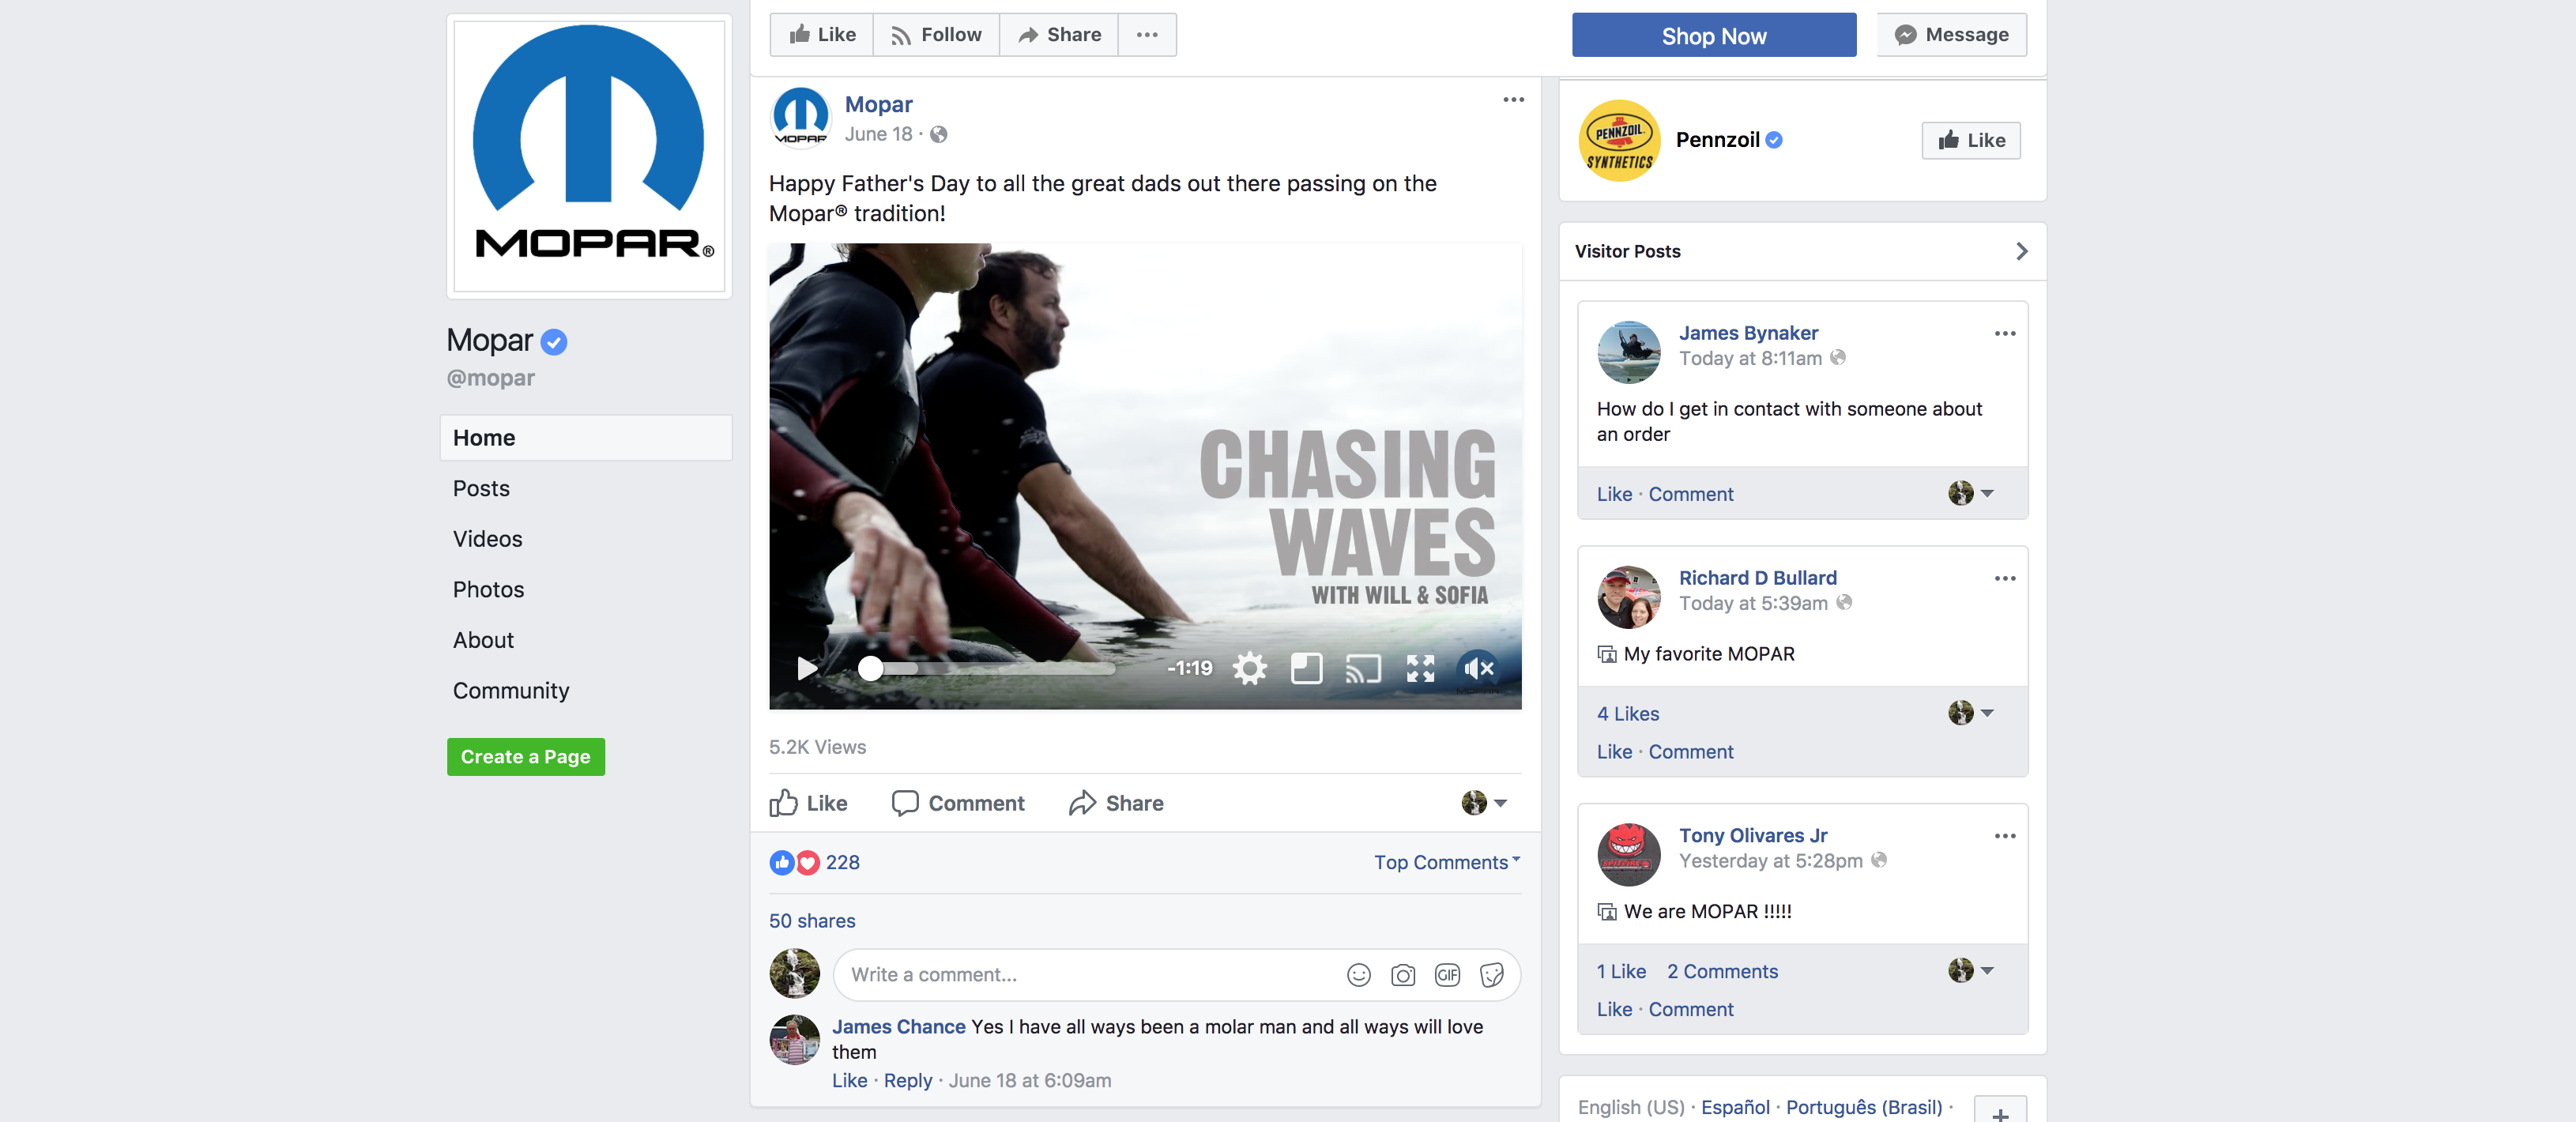The image size is (2576, 1122).
Task: Comment on the Mopar post
Action: (957, 803)
